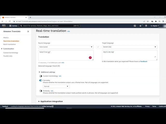Click the red grammar badge icon
The image size is (166, 124).
click(x=90, y=58)
